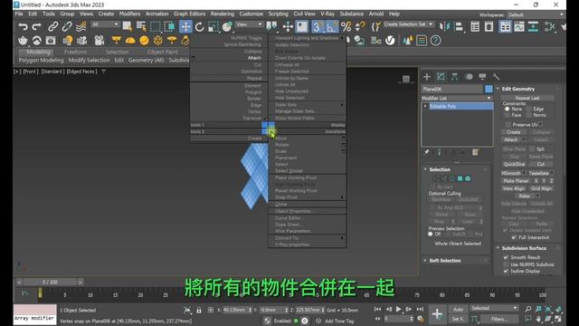
Task: Click the V-Ray logo icon
Action: [390, 40]
